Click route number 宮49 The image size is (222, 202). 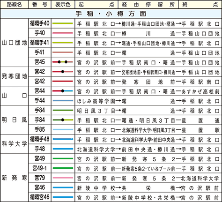click(x=40, y=158)
